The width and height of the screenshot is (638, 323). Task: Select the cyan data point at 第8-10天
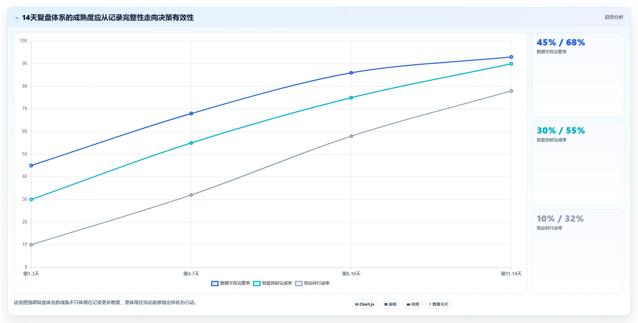point(351,98)
